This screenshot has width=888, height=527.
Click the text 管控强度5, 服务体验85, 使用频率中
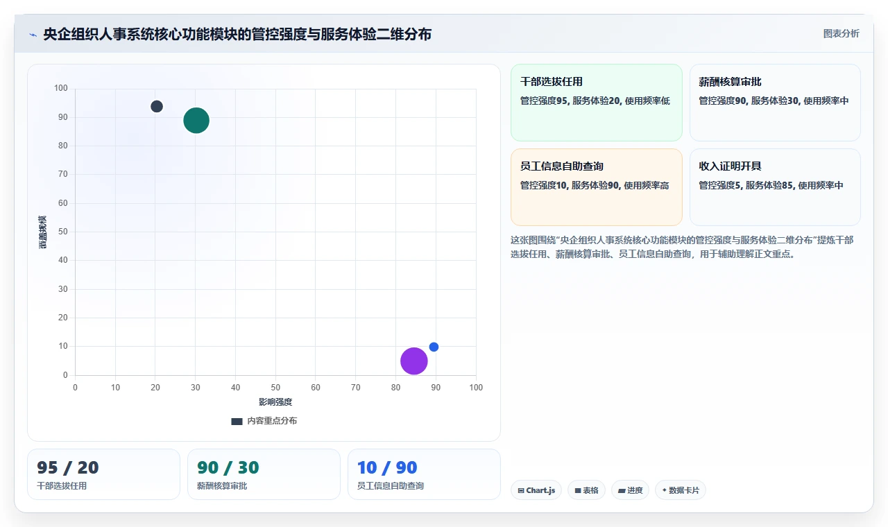tap(771, 185)
